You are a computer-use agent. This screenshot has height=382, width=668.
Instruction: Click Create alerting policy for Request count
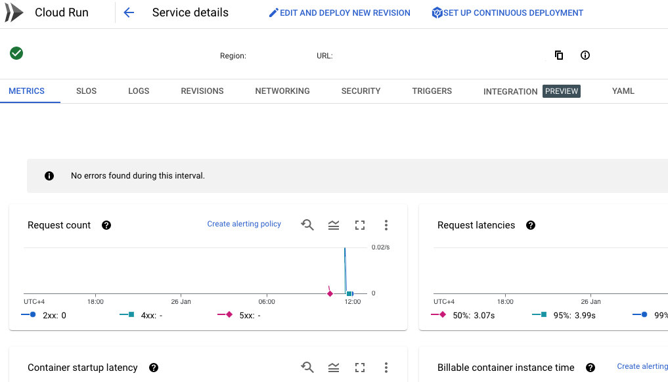point(244,224)
